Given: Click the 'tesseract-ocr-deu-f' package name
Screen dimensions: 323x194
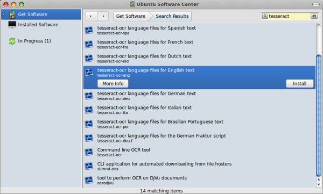Looking at the screenshot, I should (x=115, y=141).
